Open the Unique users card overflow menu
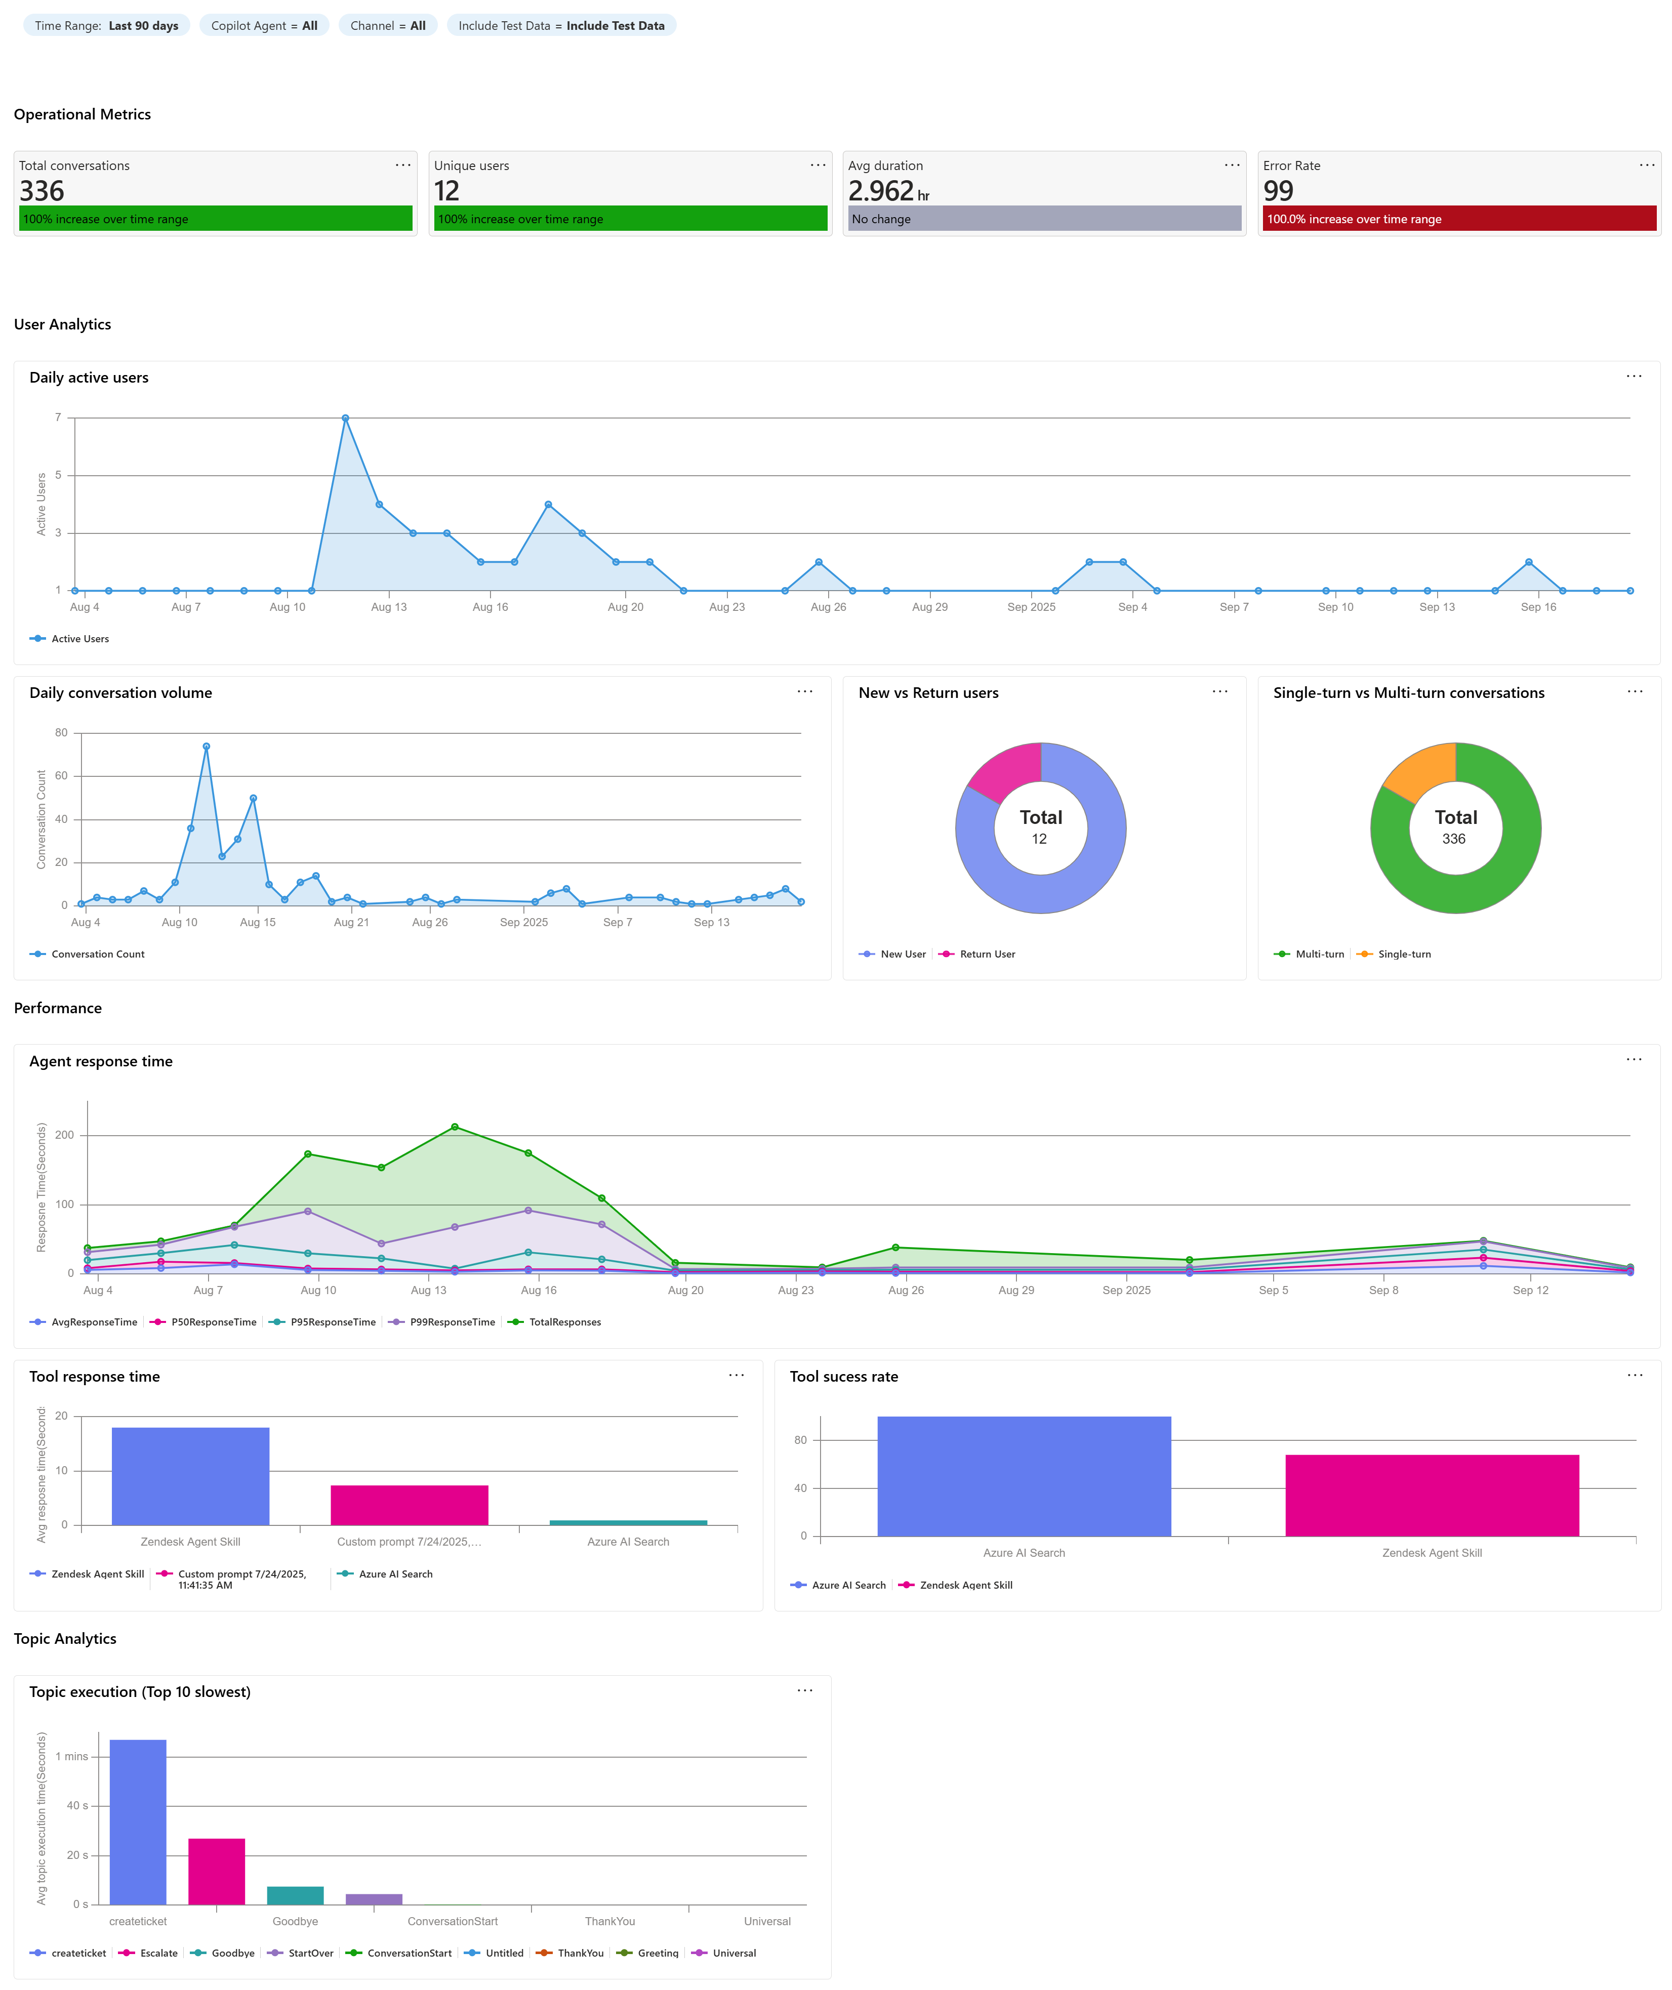Image resolution: width=1672 pixels, height=1990 pixels. 818,165
